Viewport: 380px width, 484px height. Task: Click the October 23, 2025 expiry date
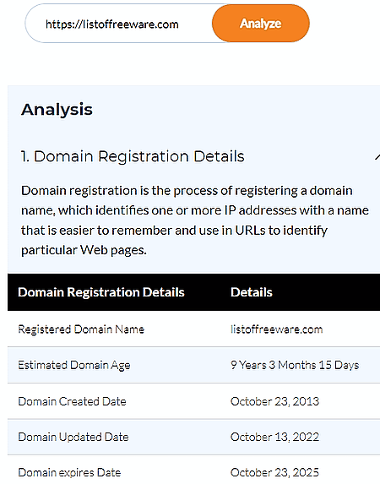click(274, 472)
